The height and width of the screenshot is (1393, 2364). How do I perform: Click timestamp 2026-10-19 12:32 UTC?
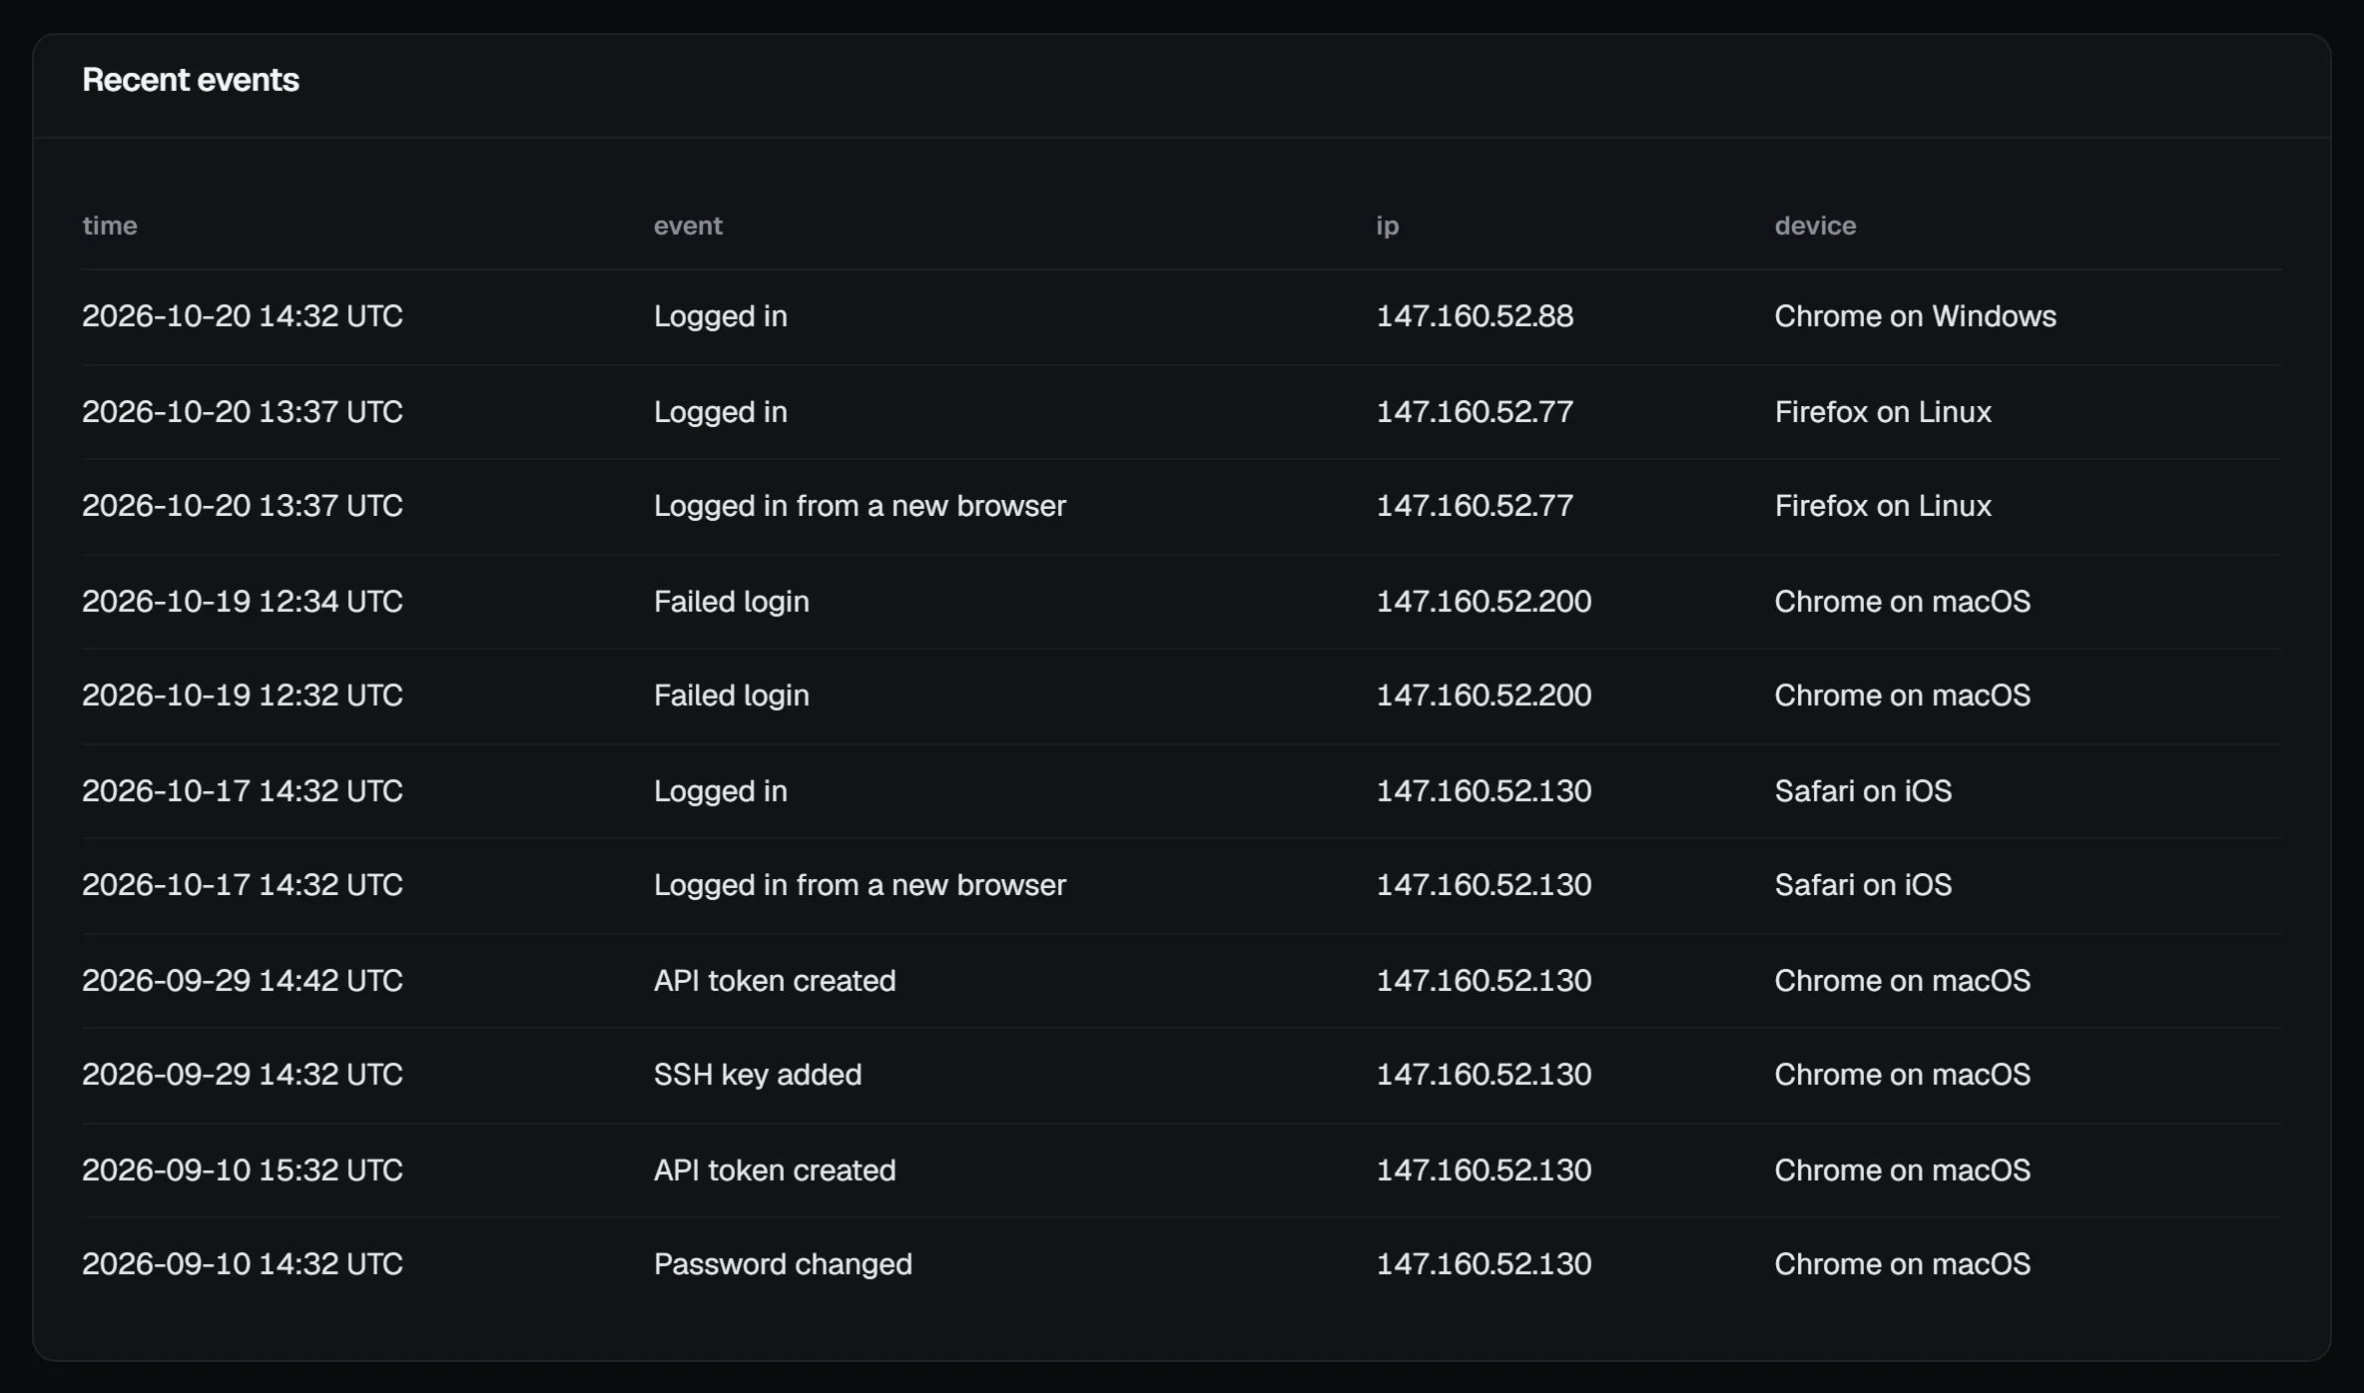[243, 696]
